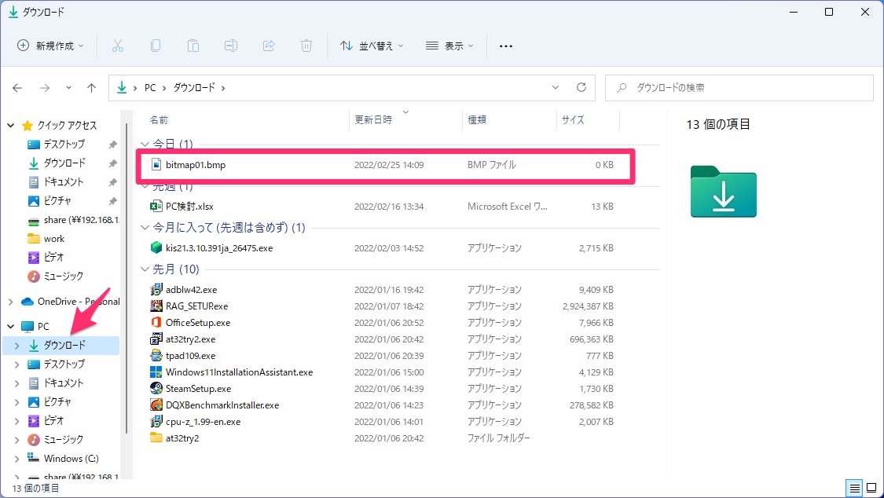Select ダウンロード under PC in tree

click(x=61, y=346)
